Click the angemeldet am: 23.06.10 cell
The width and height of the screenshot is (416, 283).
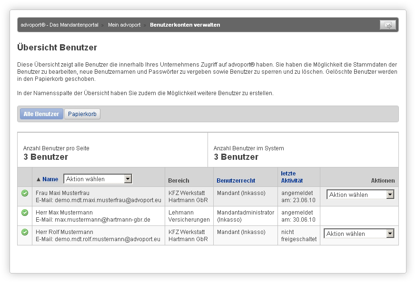(x=298, y=196)
